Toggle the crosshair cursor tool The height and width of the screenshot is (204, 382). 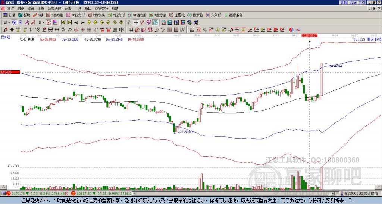click(136, 22)
